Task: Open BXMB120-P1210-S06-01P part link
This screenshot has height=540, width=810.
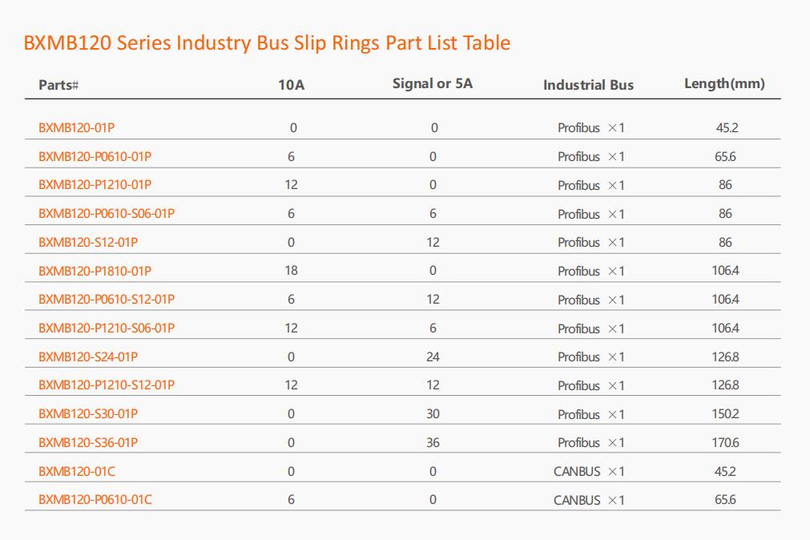Action: [107, 328]
